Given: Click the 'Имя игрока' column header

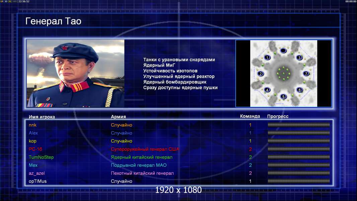Looking at the screenshot, I should tap(42, 117).
